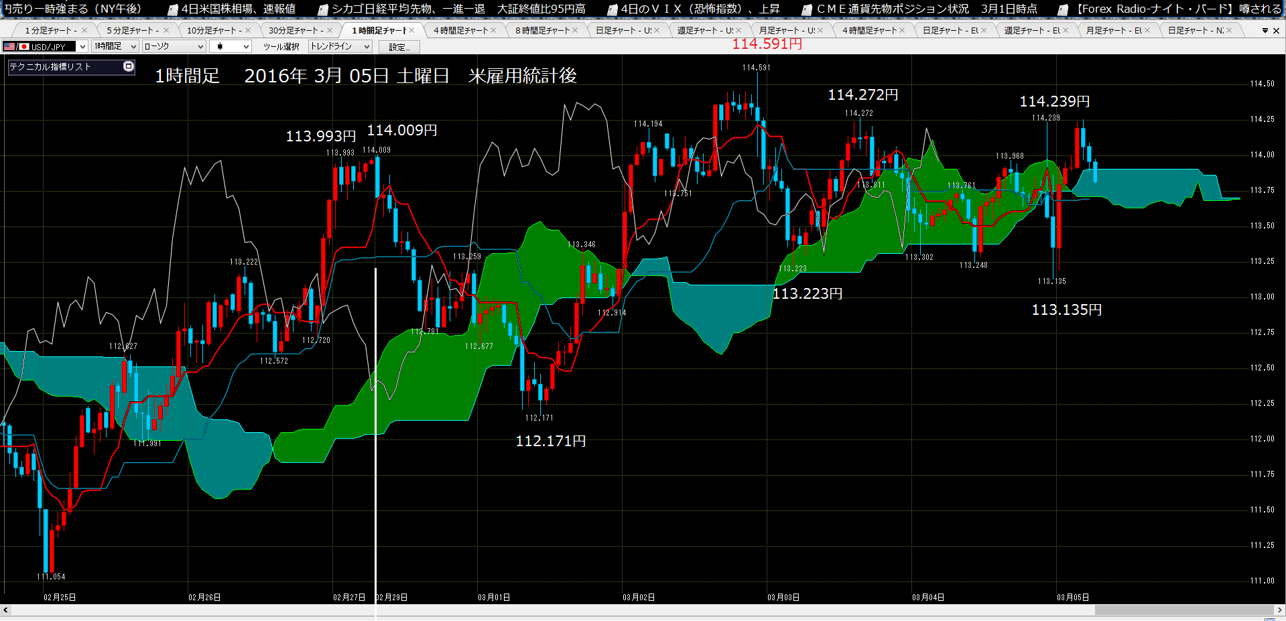Image resolution: width=1286 pixels, height=621 pixels.
Task: Expand the テクニカル指標リスト panel
Action: 129,66
